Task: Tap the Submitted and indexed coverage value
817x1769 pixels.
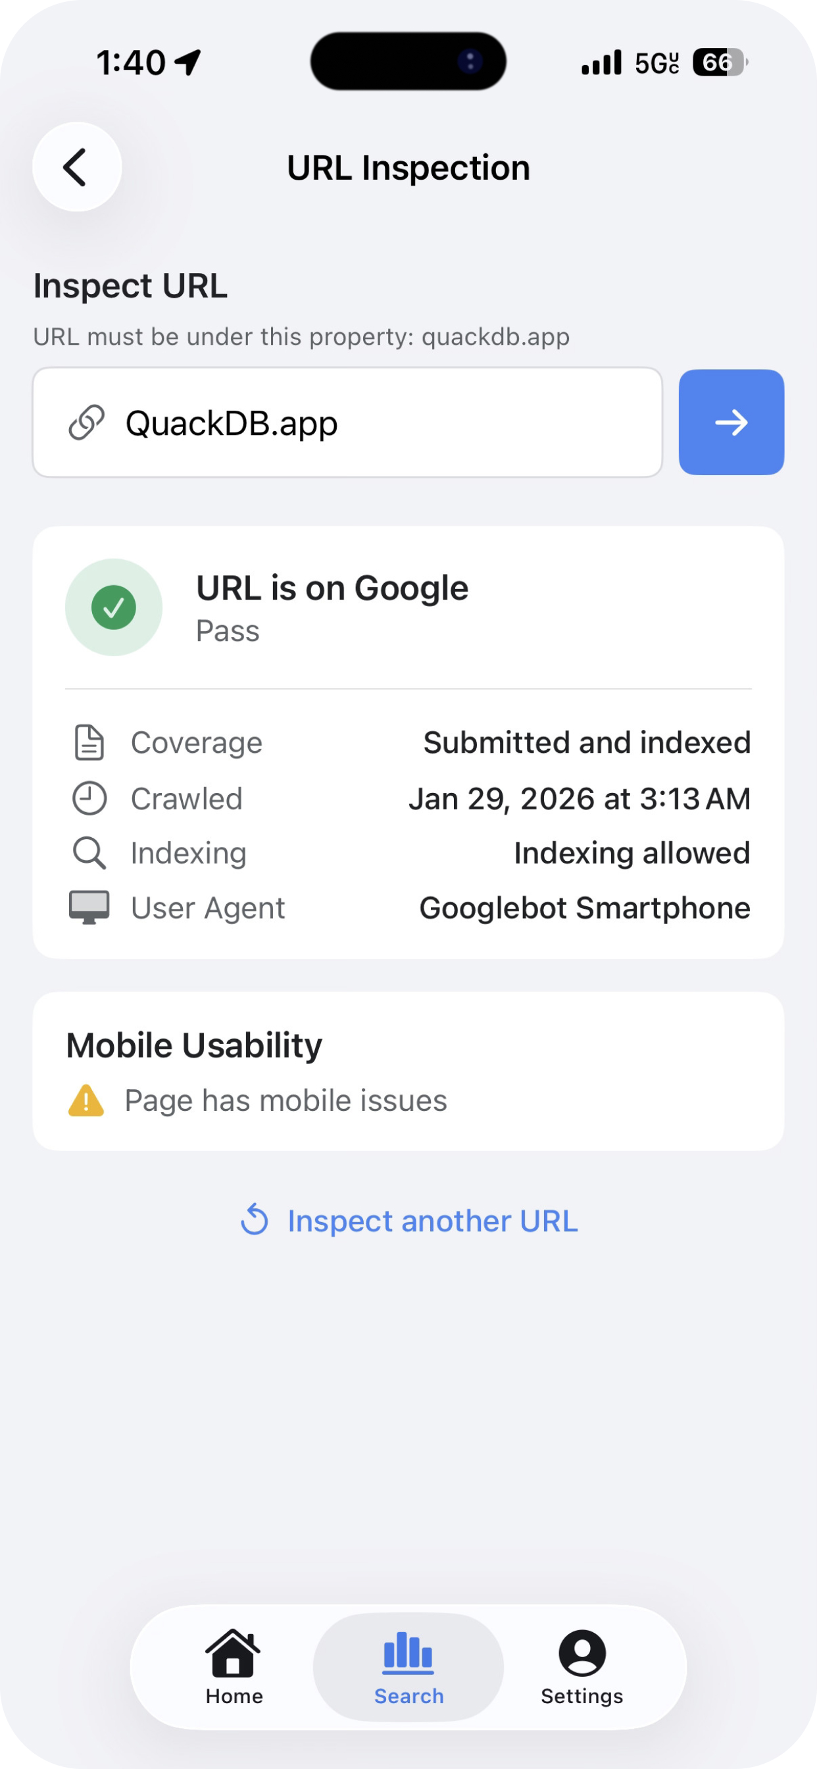Action: pyautogui.click(x=586, y=742)
